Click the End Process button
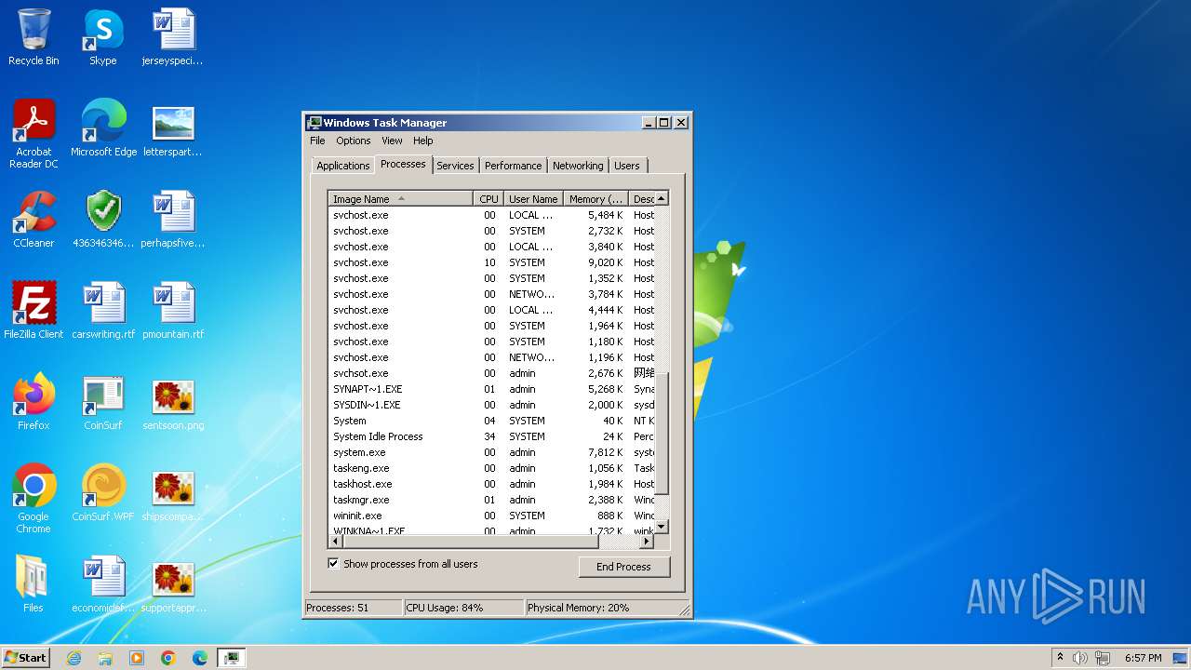Viewport: 1191px width, 670px height. [x=623, y=567]
